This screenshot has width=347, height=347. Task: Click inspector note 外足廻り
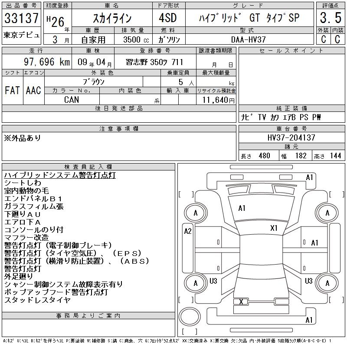tap(19, 276)
